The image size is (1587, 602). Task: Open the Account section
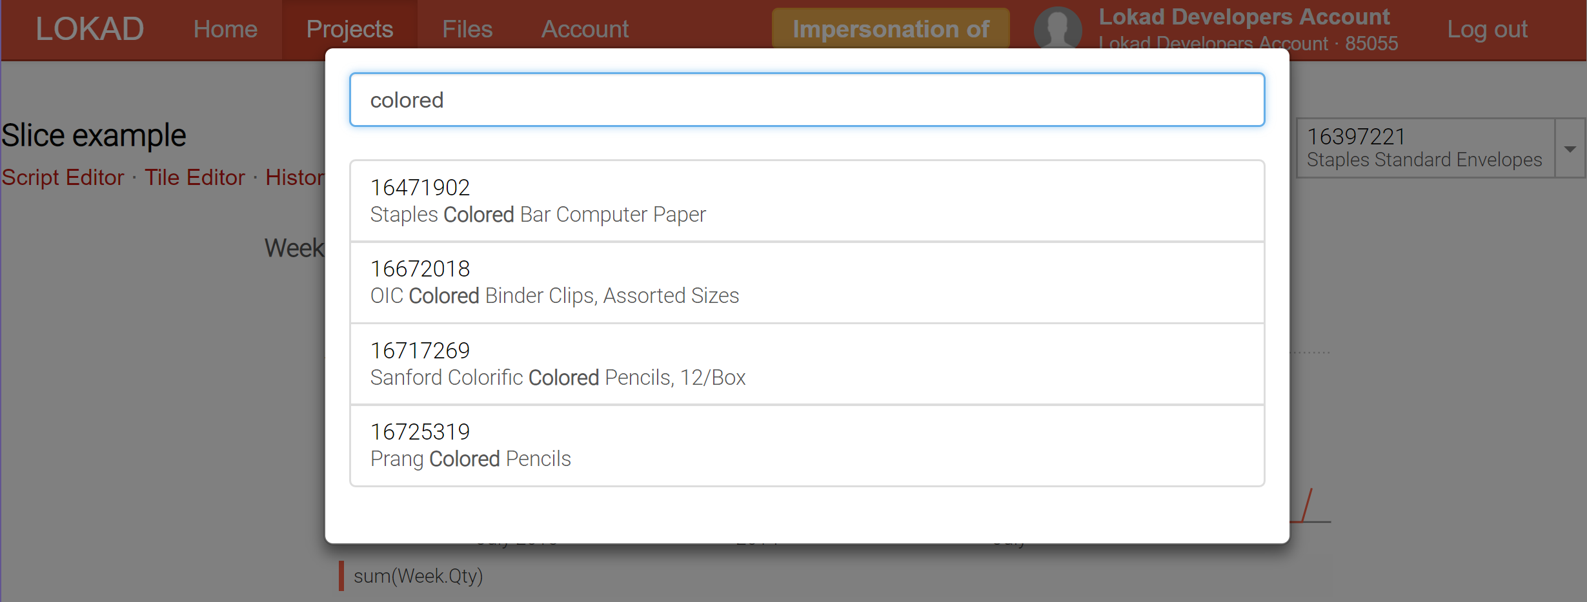coord(585,28)
